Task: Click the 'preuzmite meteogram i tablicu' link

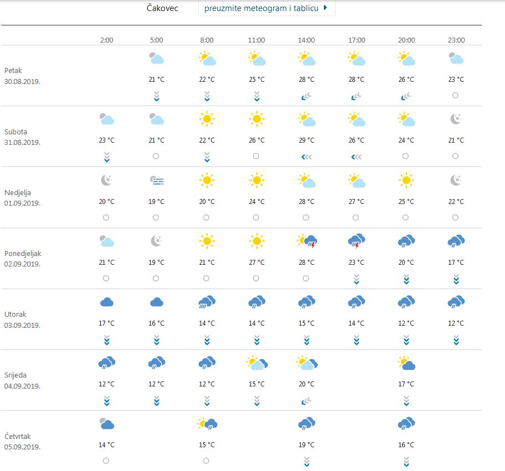Action: point(261,8)
